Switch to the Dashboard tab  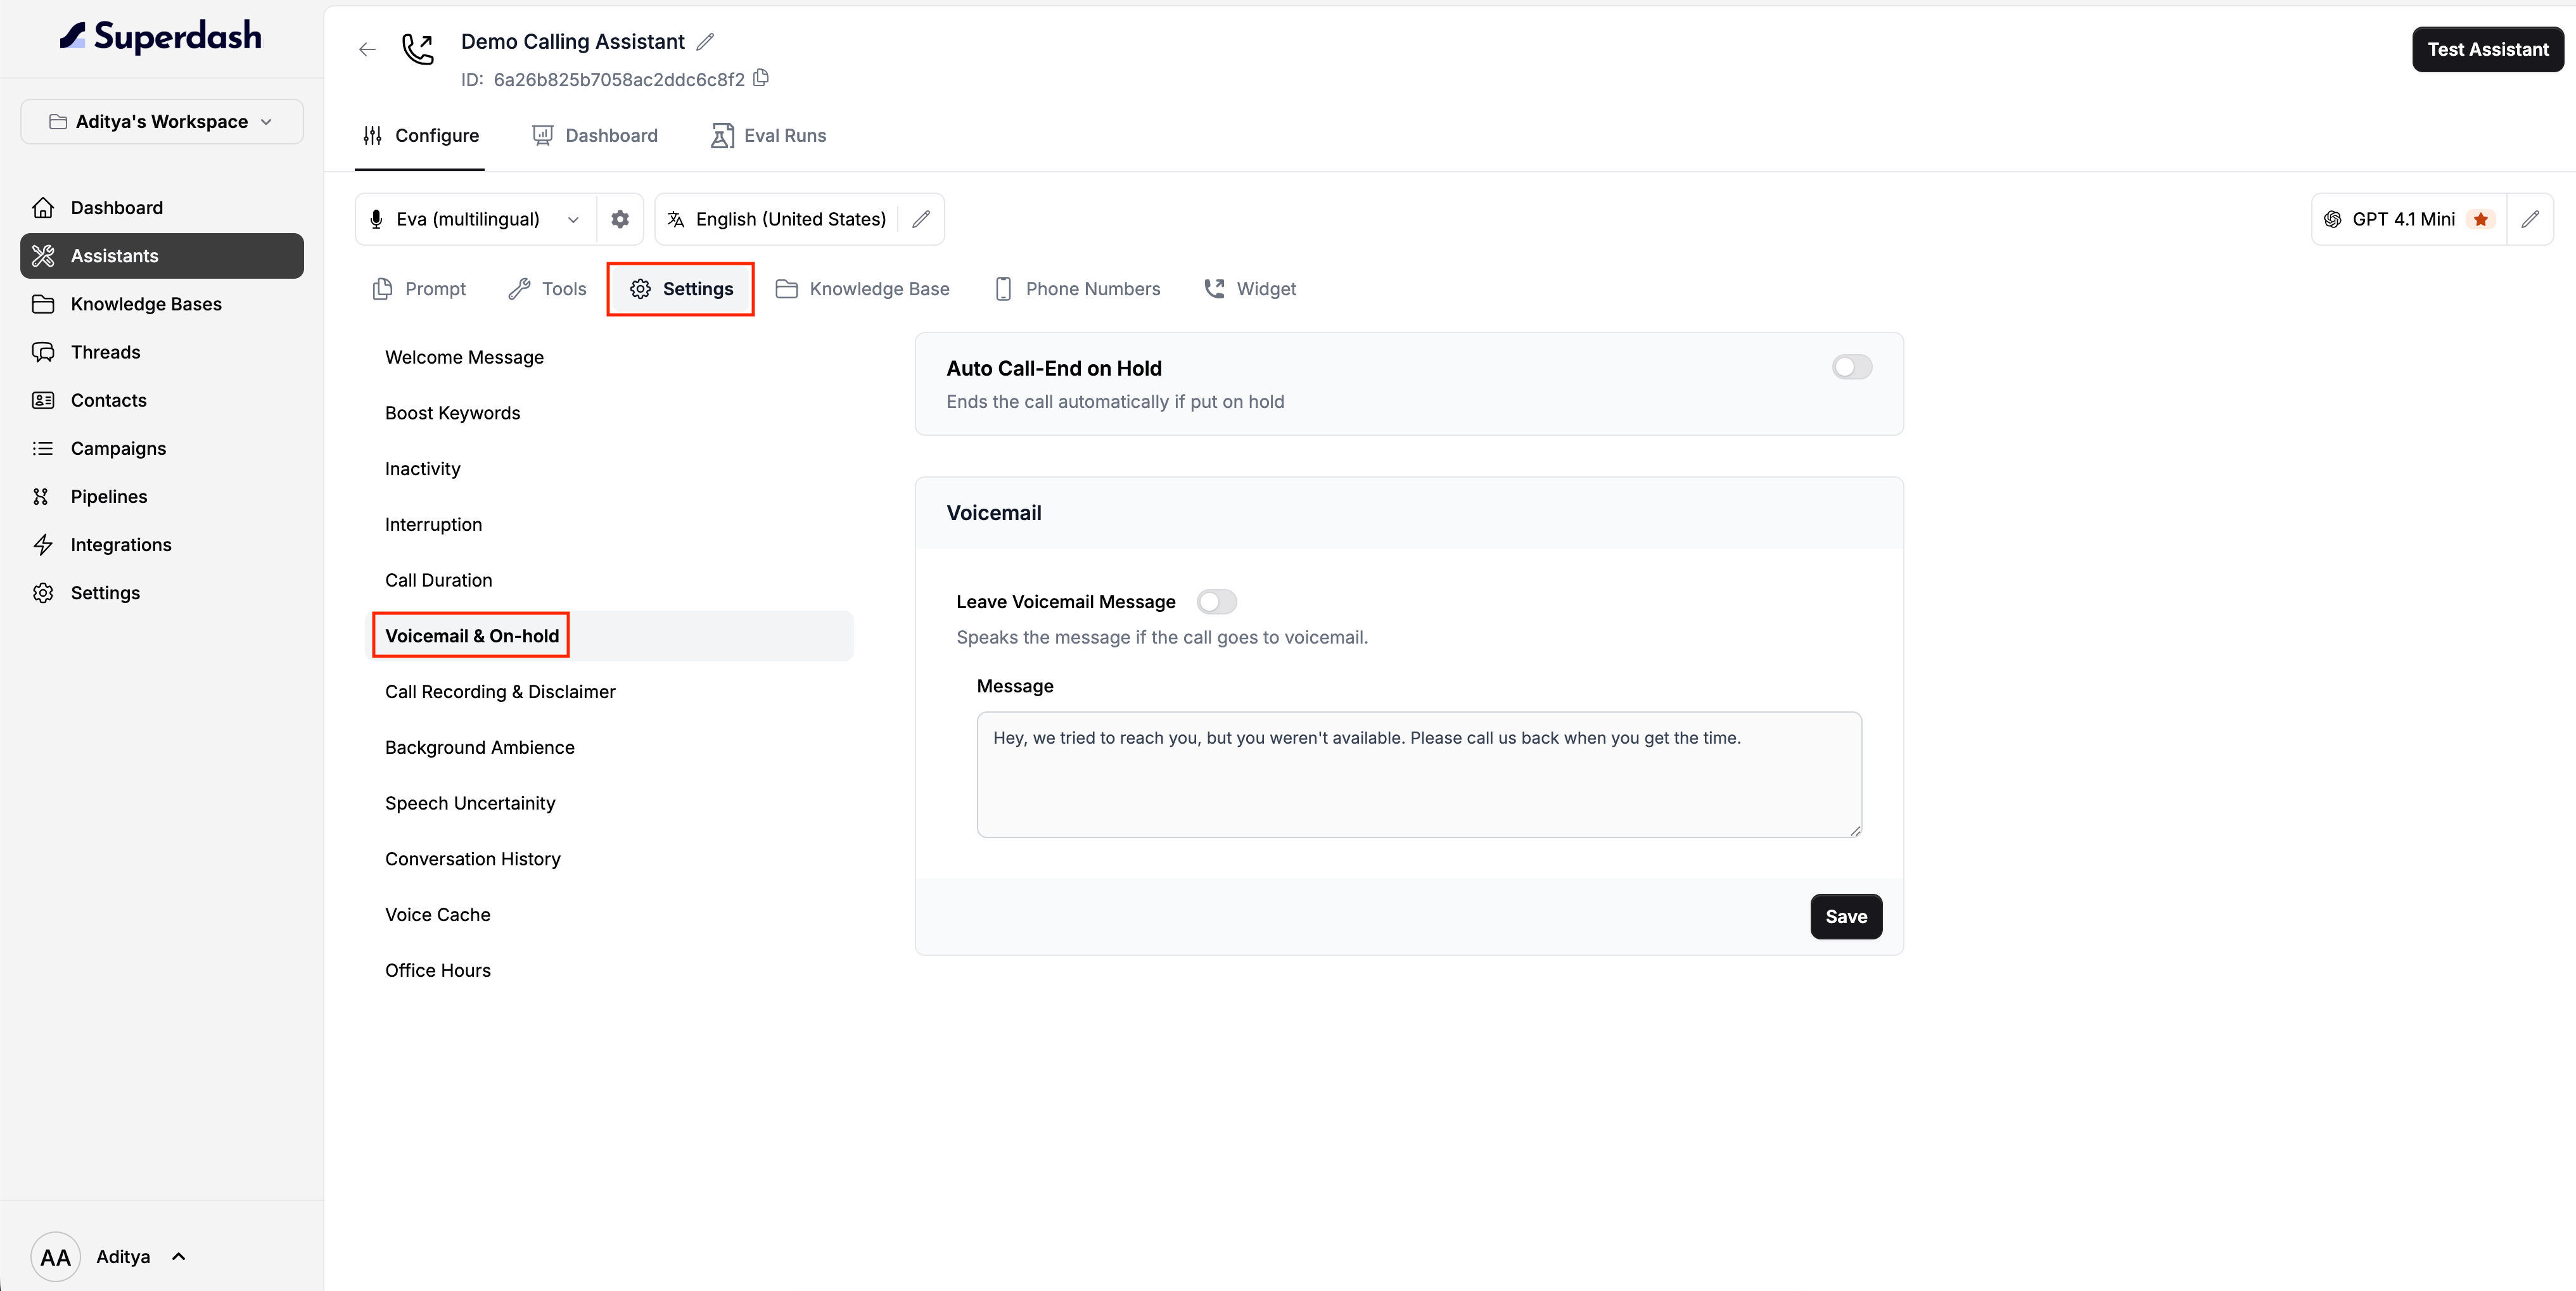coord(595,135)
